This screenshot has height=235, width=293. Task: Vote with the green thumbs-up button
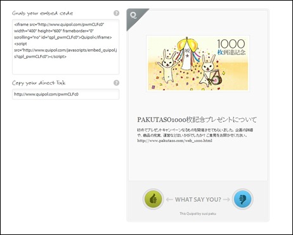coord(153,199)
